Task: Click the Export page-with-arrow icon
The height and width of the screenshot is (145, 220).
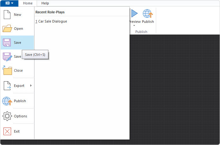Action: click(7, 86)
